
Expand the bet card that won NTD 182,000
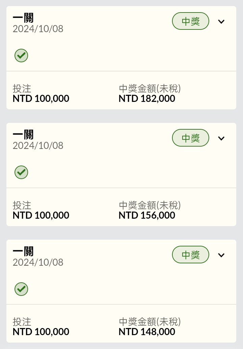coord(221,22)
